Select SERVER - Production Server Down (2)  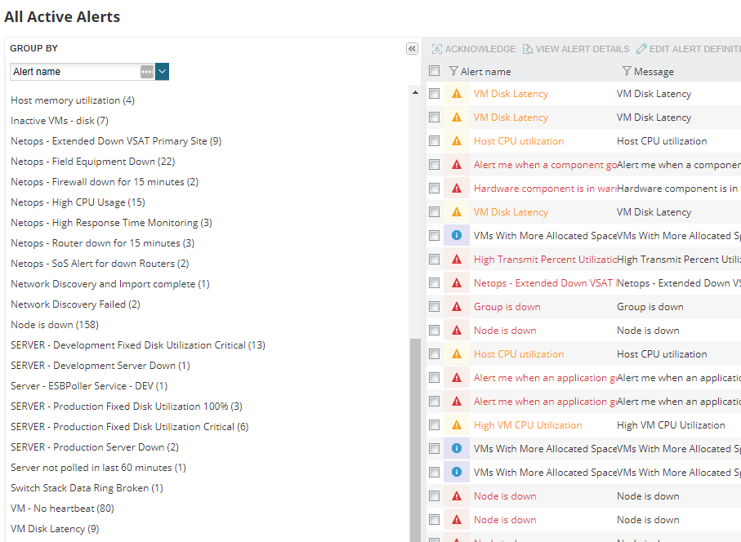click(95, 446)
